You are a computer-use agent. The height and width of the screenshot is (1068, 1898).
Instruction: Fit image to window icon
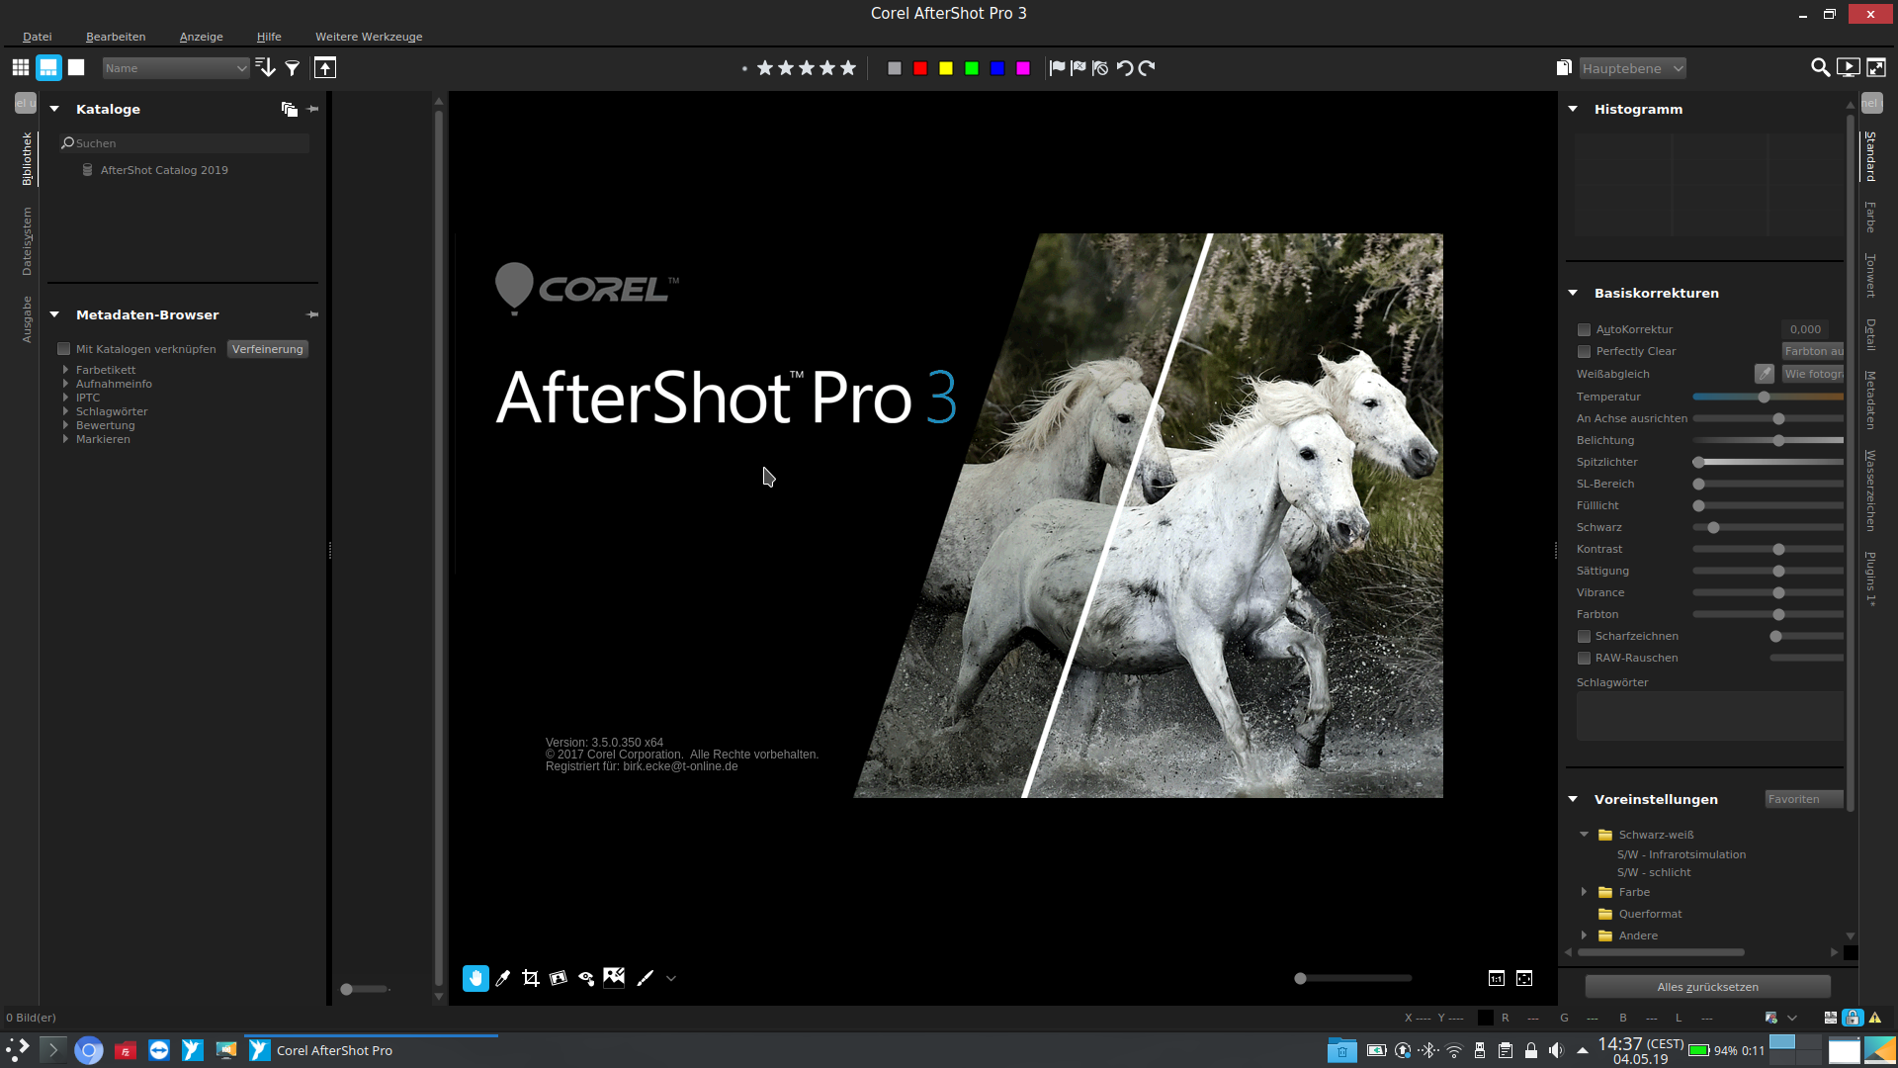point(1524,978)
